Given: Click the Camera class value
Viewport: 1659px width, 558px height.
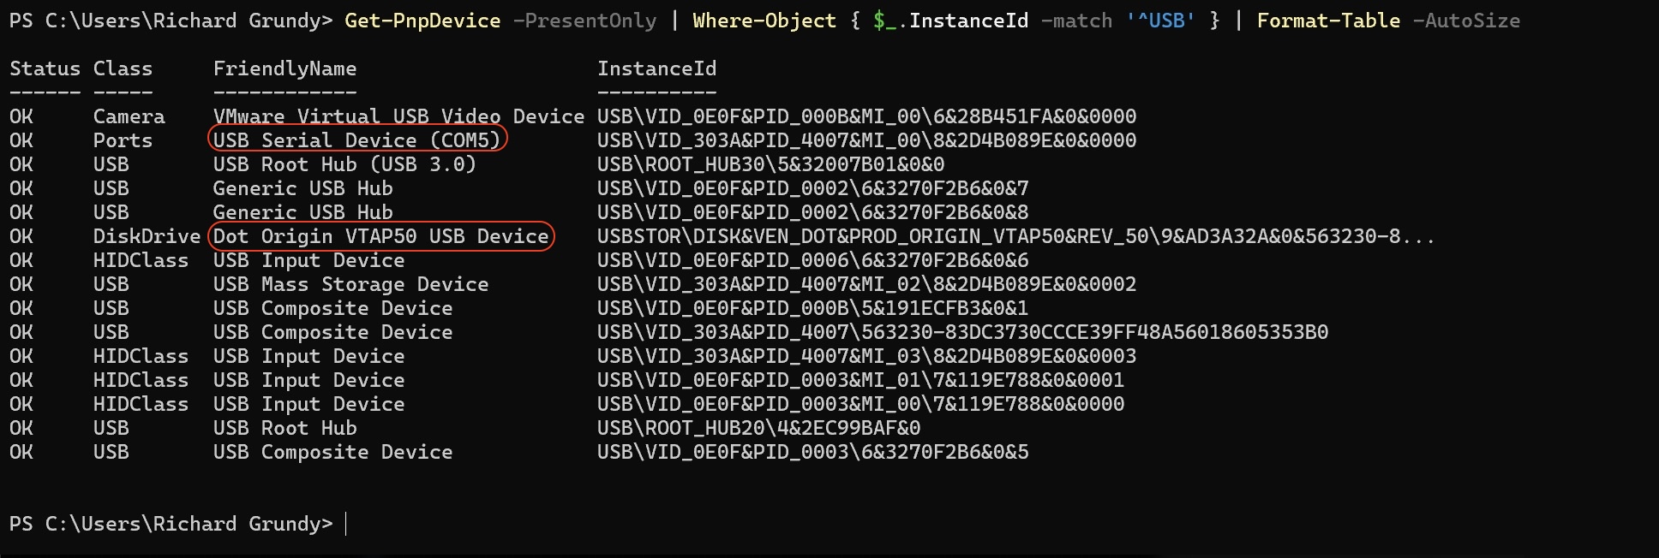Looking at the screenshot, I should point(129,116).
